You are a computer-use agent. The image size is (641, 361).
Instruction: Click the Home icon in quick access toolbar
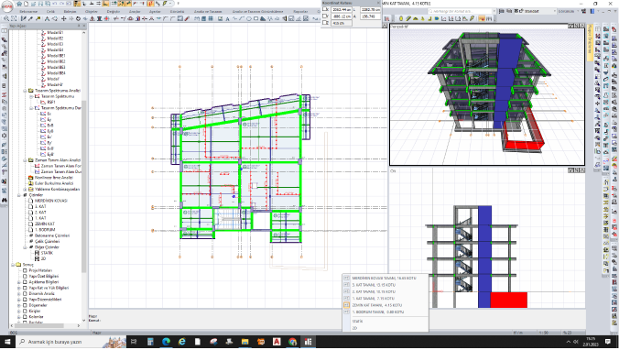tap(19, 4)
